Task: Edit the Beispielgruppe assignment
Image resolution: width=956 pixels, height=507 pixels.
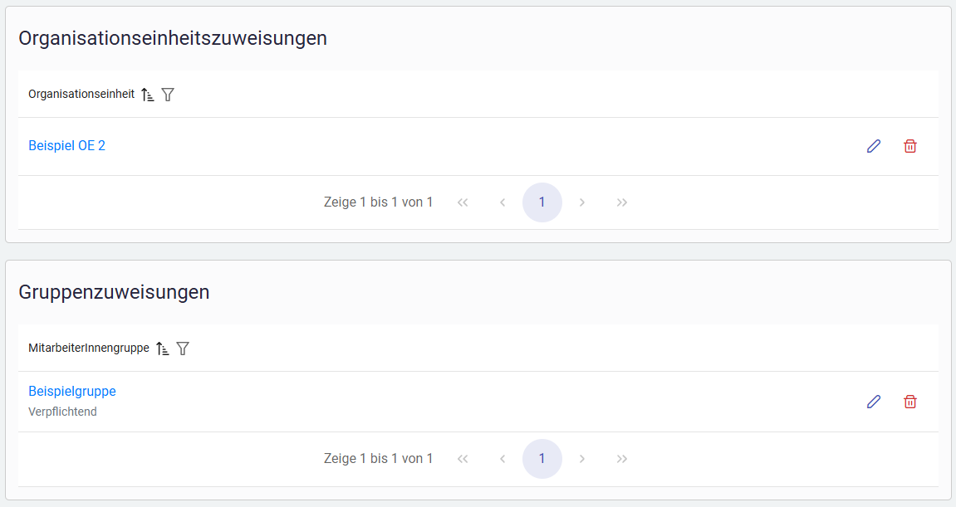Action: click(x=873, y=402)
